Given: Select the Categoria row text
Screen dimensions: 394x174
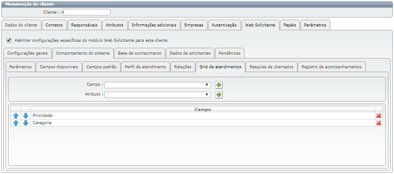Looking at the screenshot, I should pos(42,123).
